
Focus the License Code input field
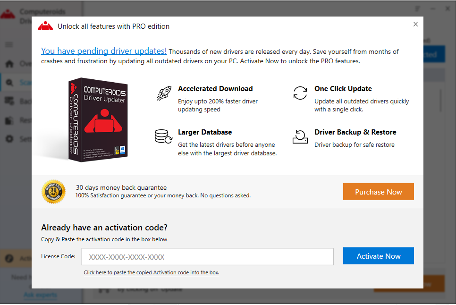pyautogui.click(x=207, y=257)
